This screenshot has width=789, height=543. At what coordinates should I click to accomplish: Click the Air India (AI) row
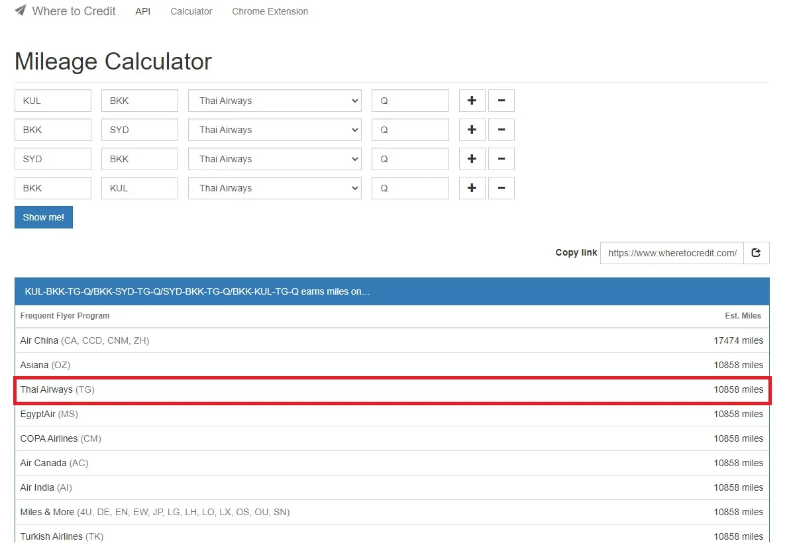coord(392,487)
